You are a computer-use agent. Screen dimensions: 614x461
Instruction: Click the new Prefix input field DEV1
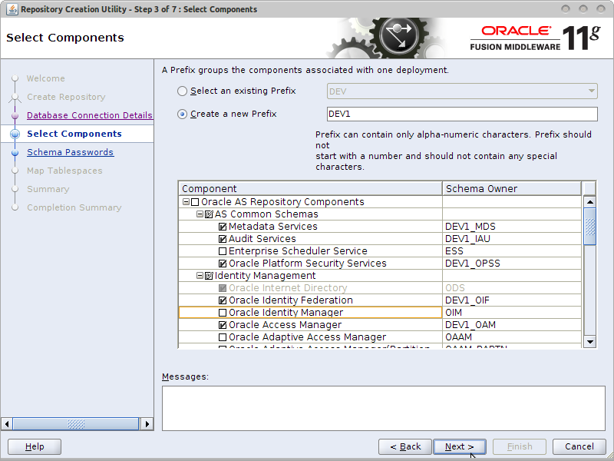point(462,114)
